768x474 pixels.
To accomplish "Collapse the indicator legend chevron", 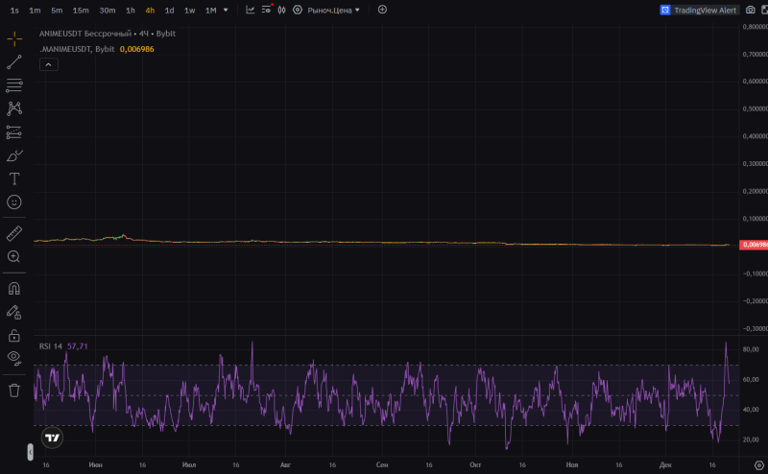I will pos(48,64).
